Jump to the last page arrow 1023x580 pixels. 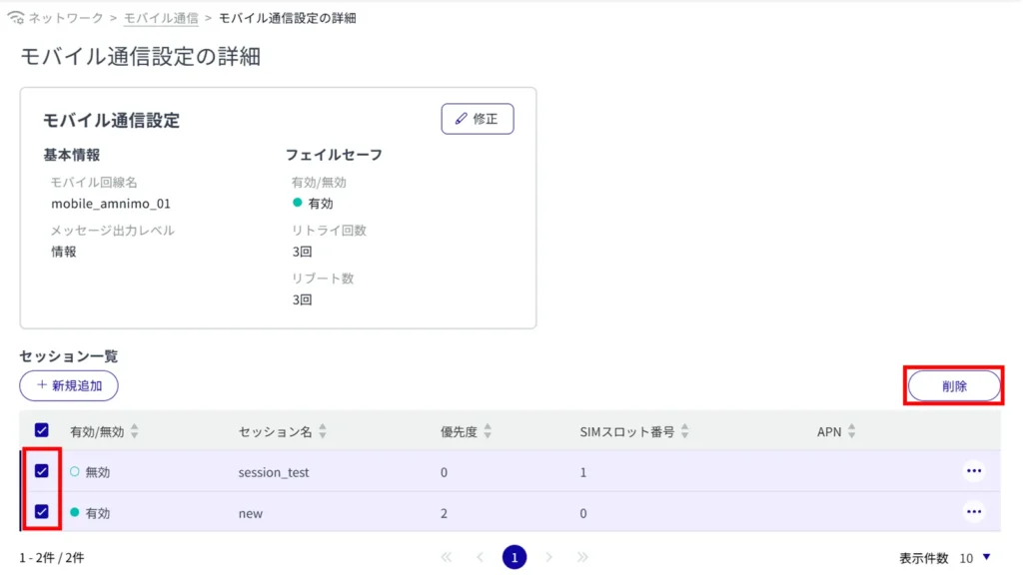click(582, 557)
